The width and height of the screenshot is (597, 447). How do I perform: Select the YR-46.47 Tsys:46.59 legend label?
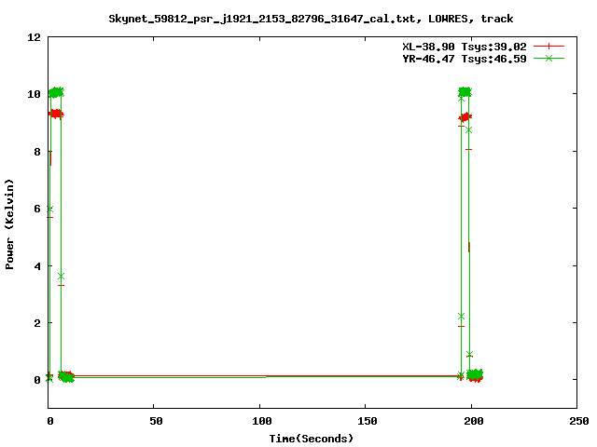pyautogui.click(x=465, y=59)
